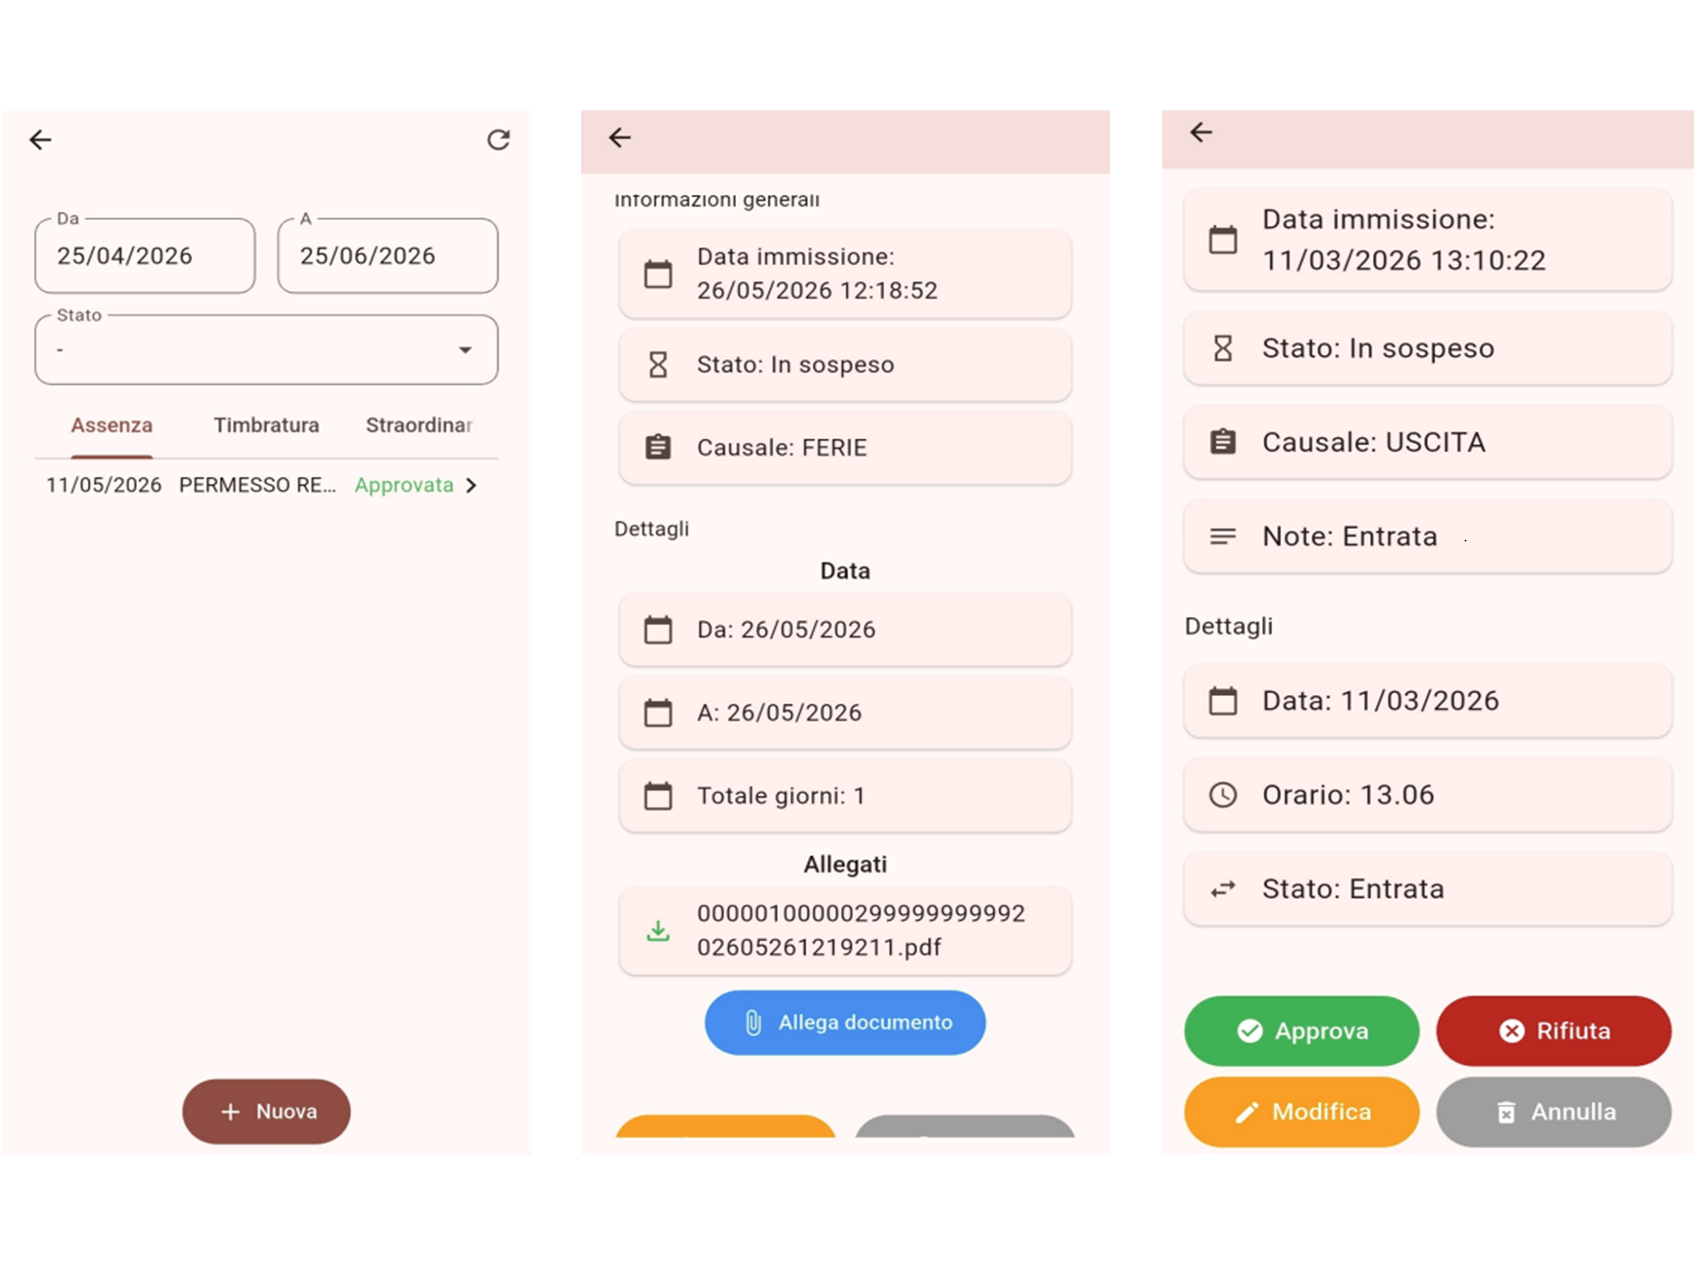Click clipboard icon next to Causale: FERIE
The image size is (1694, 1269).
[658, 447]
